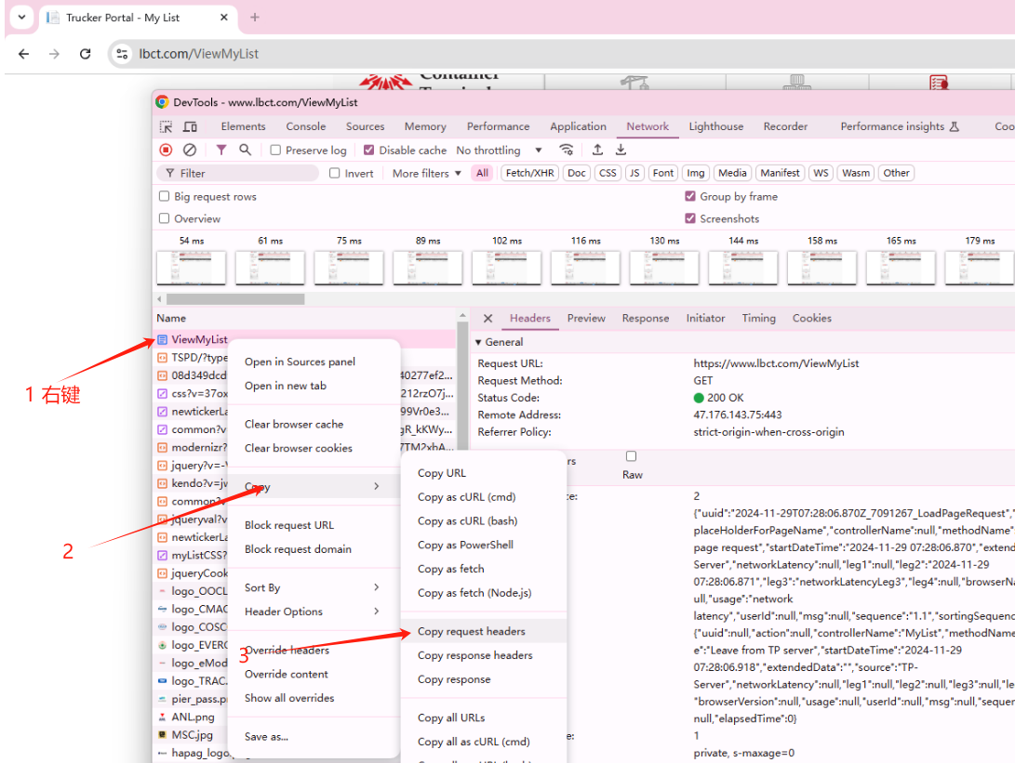Toggle the device toolbar icon
This screenshot has width=1015, height=763.
click(191, 126)
